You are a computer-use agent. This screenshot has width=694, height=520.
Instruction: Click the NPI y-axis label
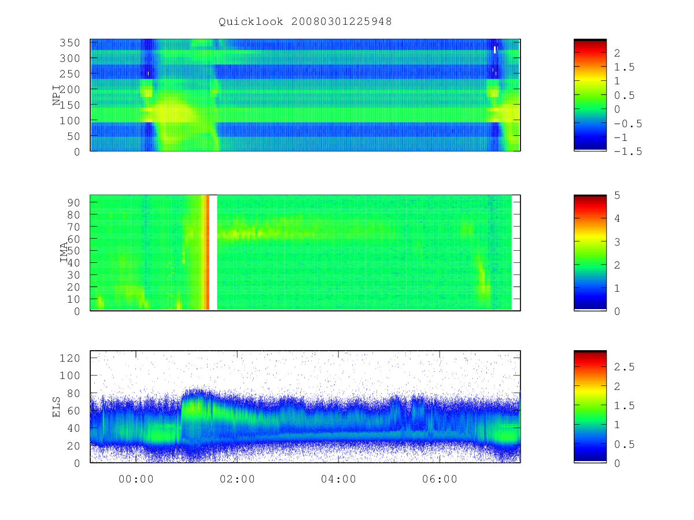[x=57, y=95]
